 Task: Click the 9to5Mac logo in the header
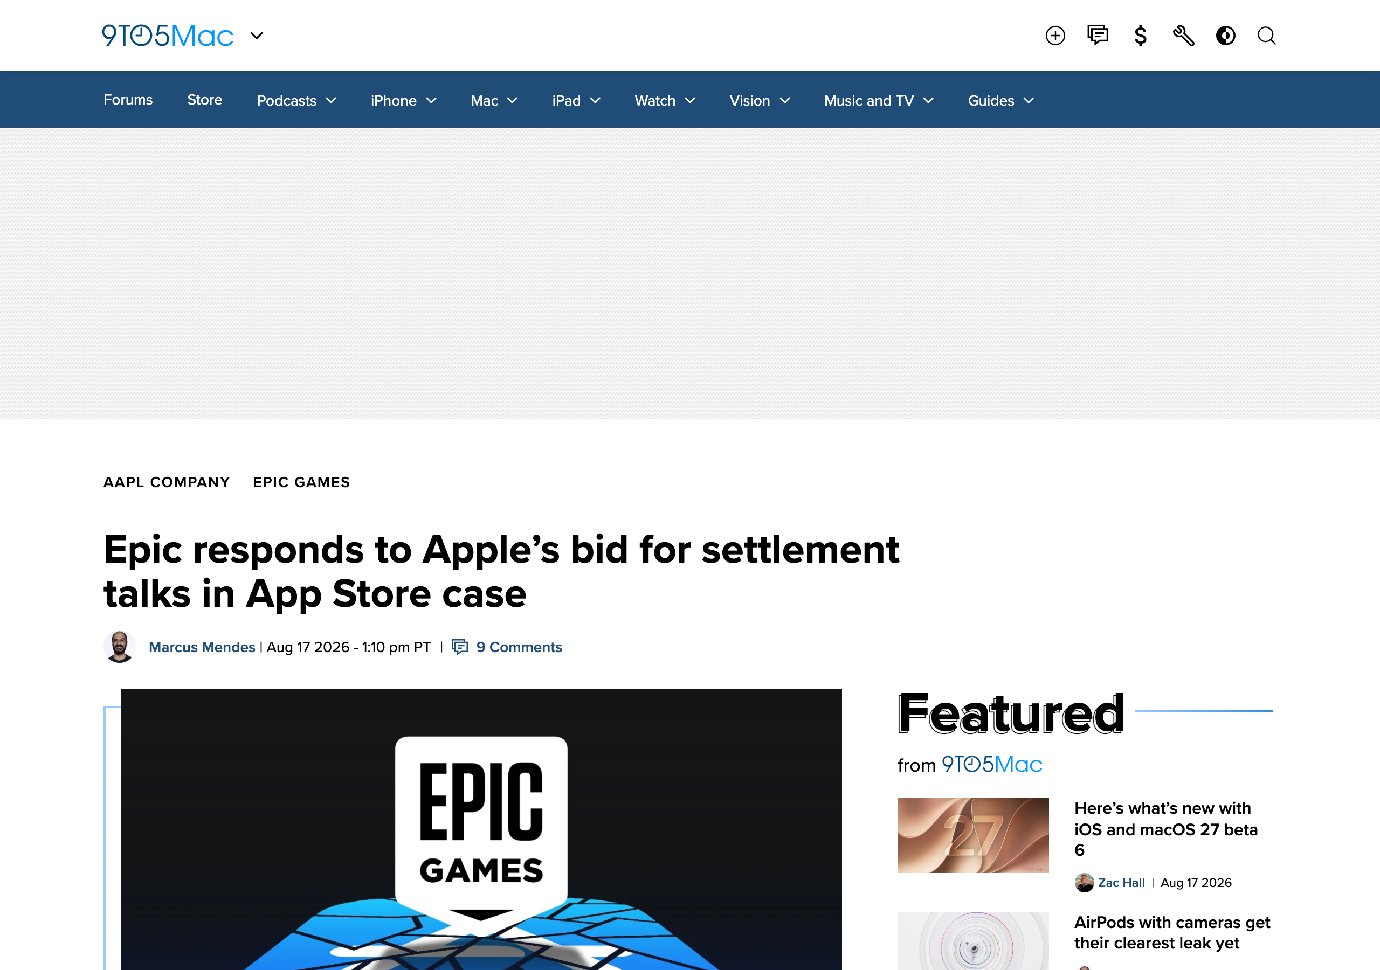(168, 36)
